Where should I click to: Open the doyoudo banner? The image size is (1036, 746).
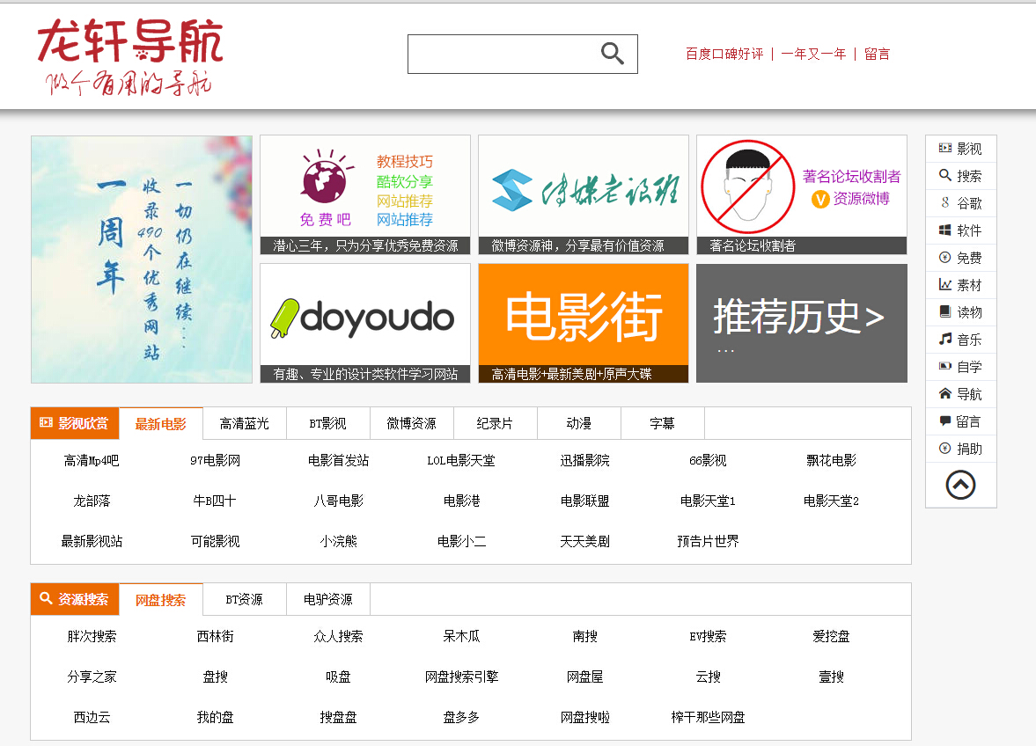pyautogui.click(x=364, y=323)
